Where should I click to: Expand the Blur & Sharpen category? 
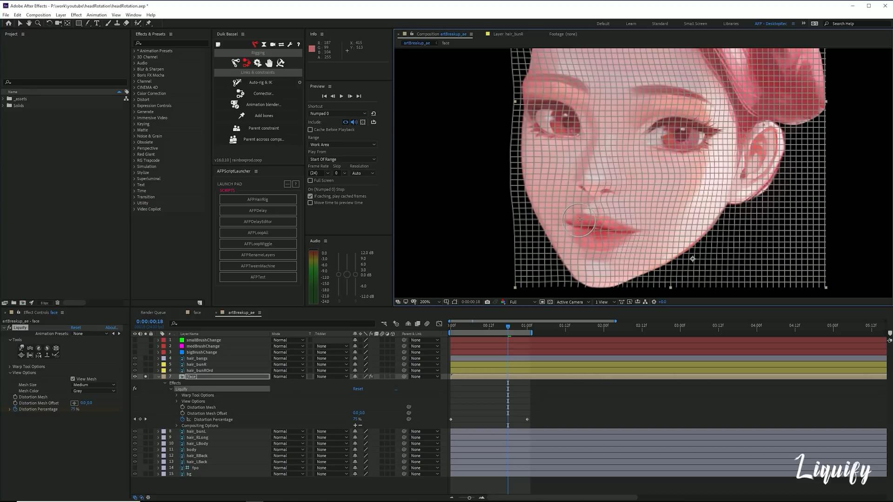[134, 69]
